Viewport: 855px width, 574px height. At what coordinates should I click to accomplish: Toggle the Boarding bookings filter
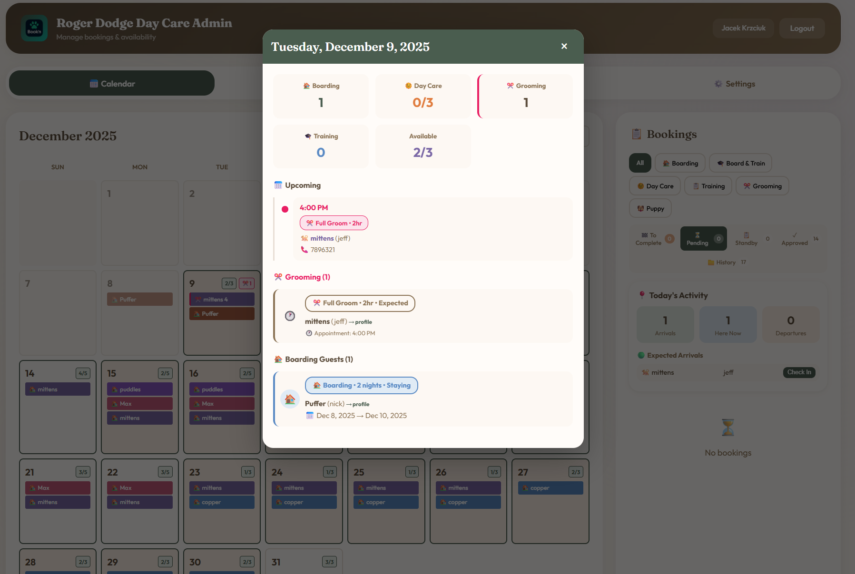click(x=680, y=163)
